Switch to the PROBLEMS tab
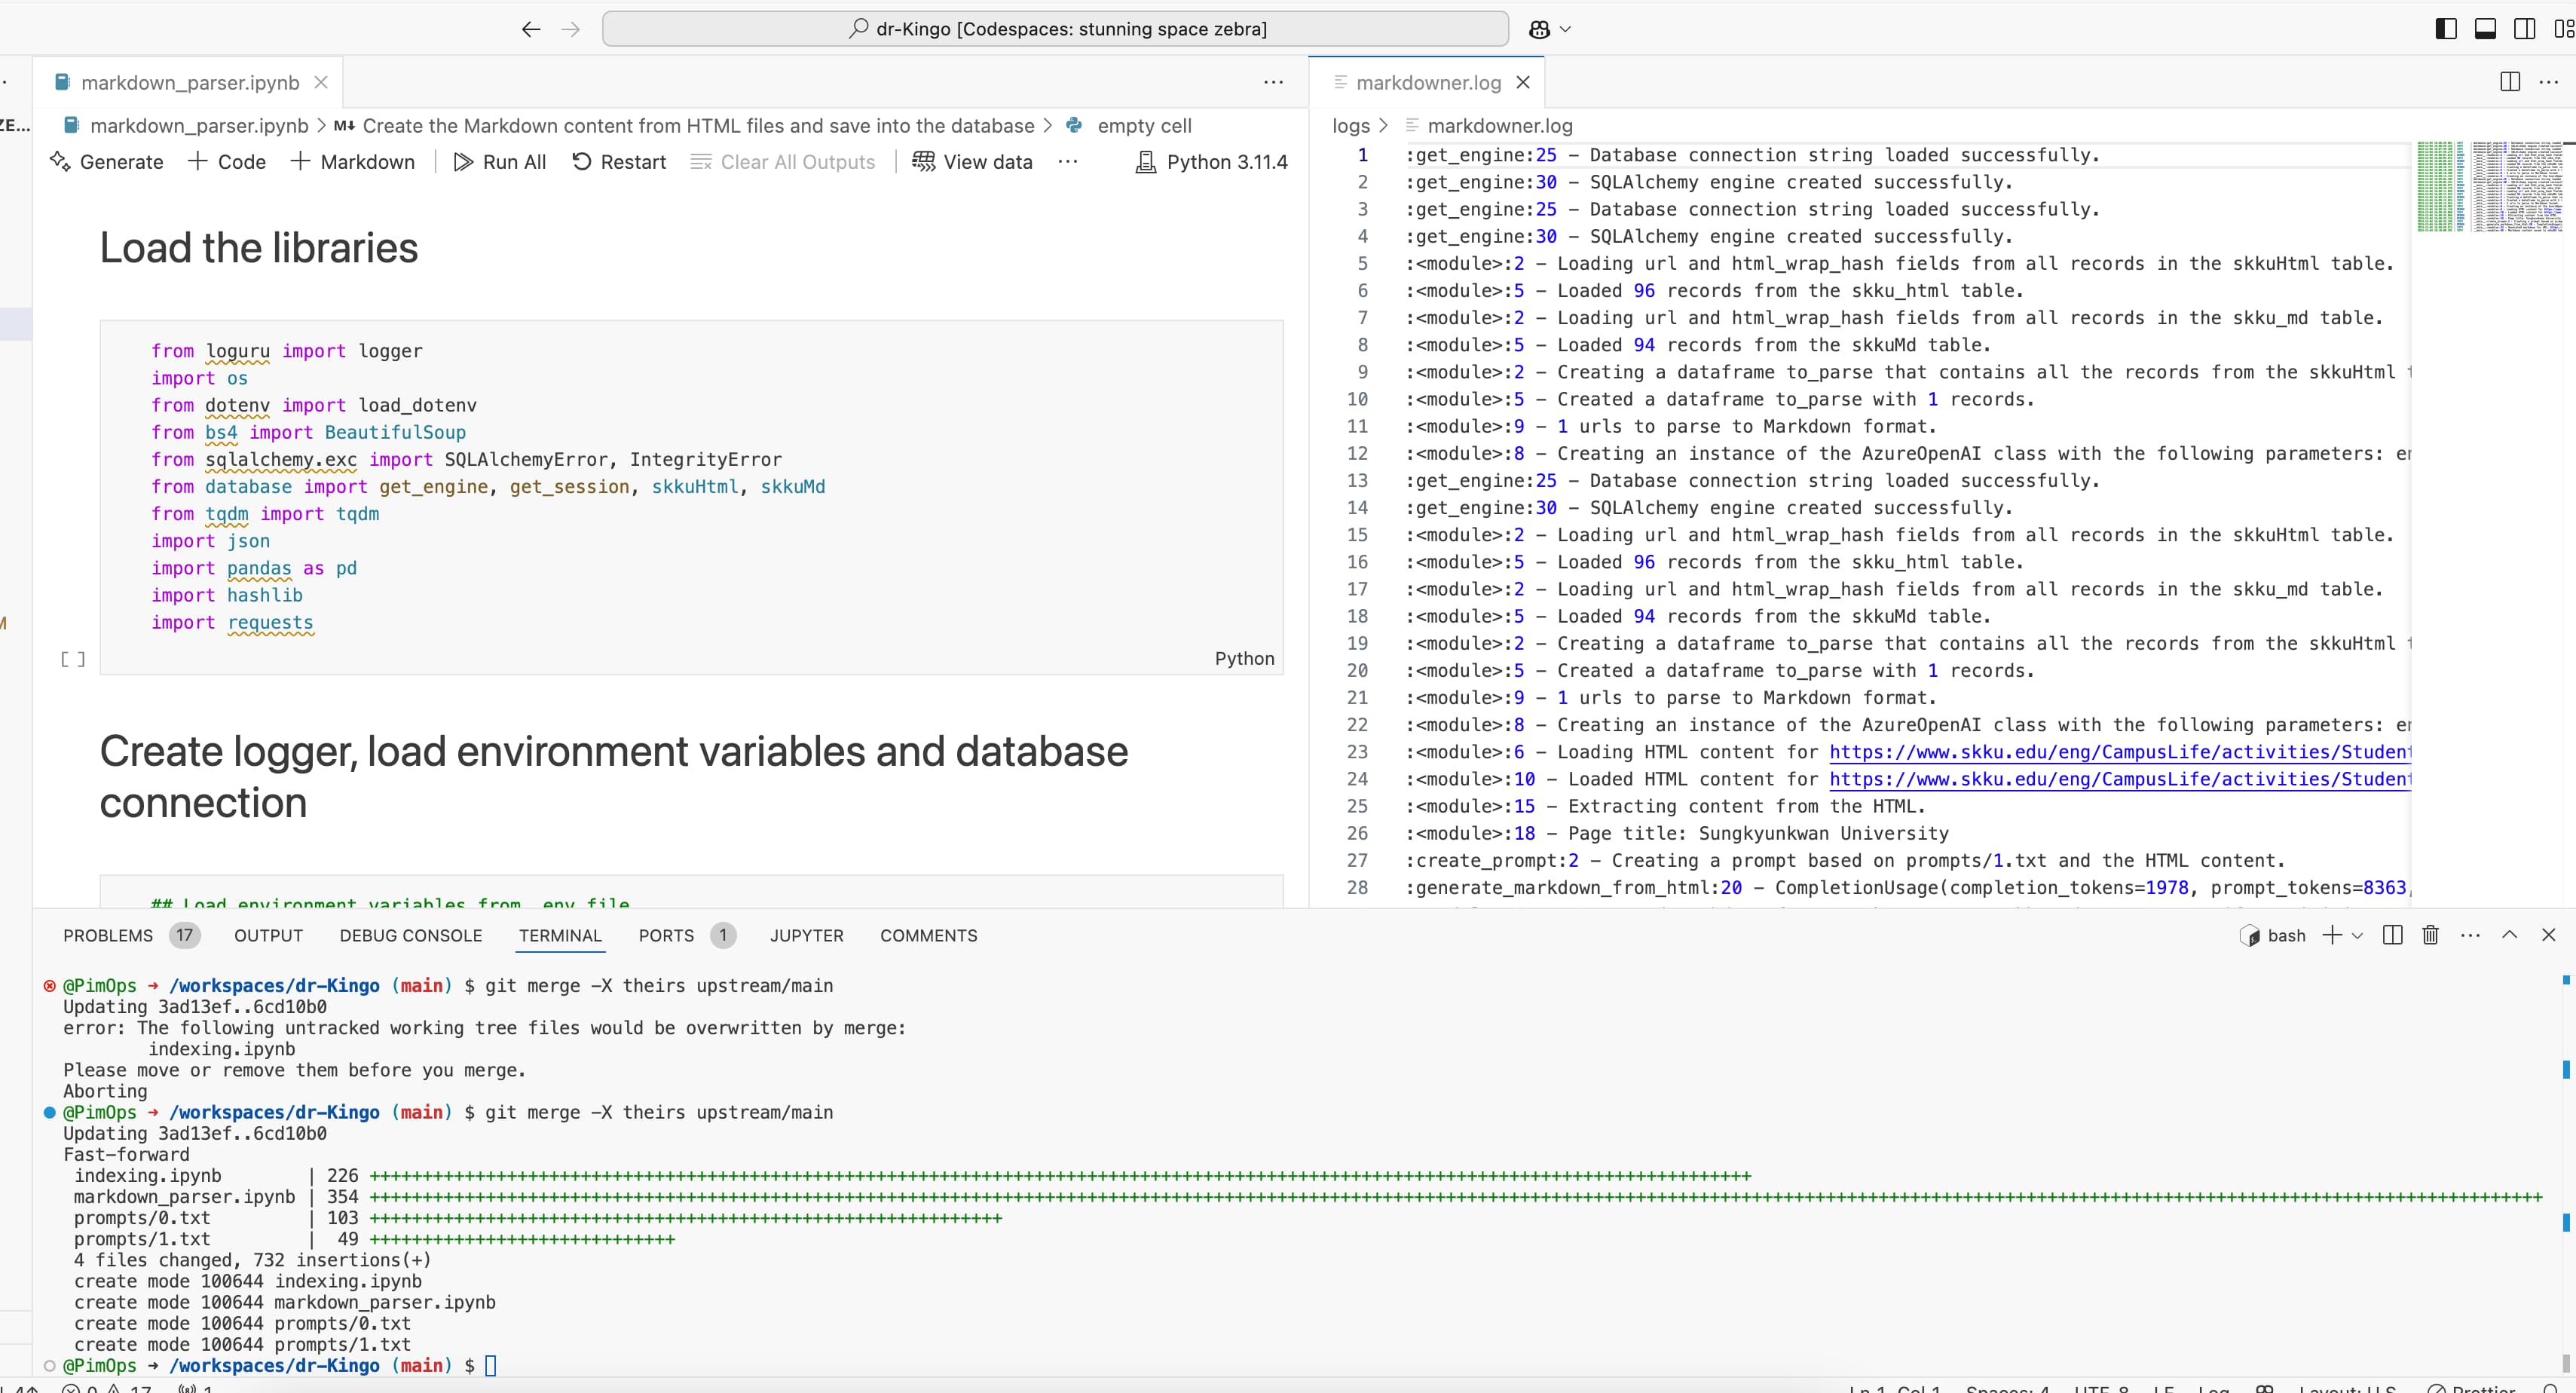The image size is (2576, 1393). point(108,935)
